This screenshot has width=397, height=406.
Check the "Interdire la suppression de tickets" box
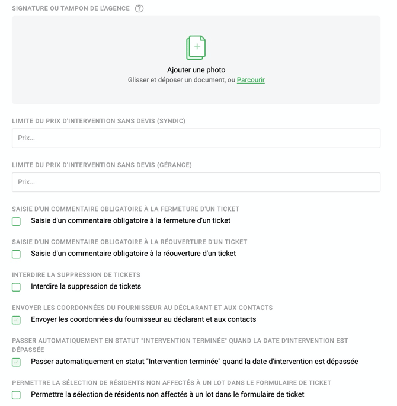(17, 287)
